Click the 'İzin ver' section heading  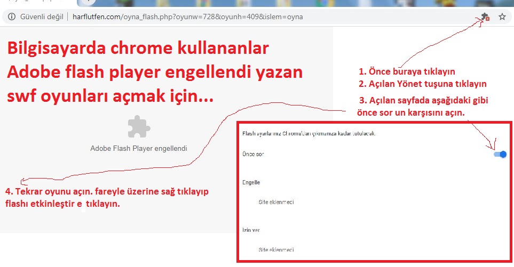(x=251, y=230)
